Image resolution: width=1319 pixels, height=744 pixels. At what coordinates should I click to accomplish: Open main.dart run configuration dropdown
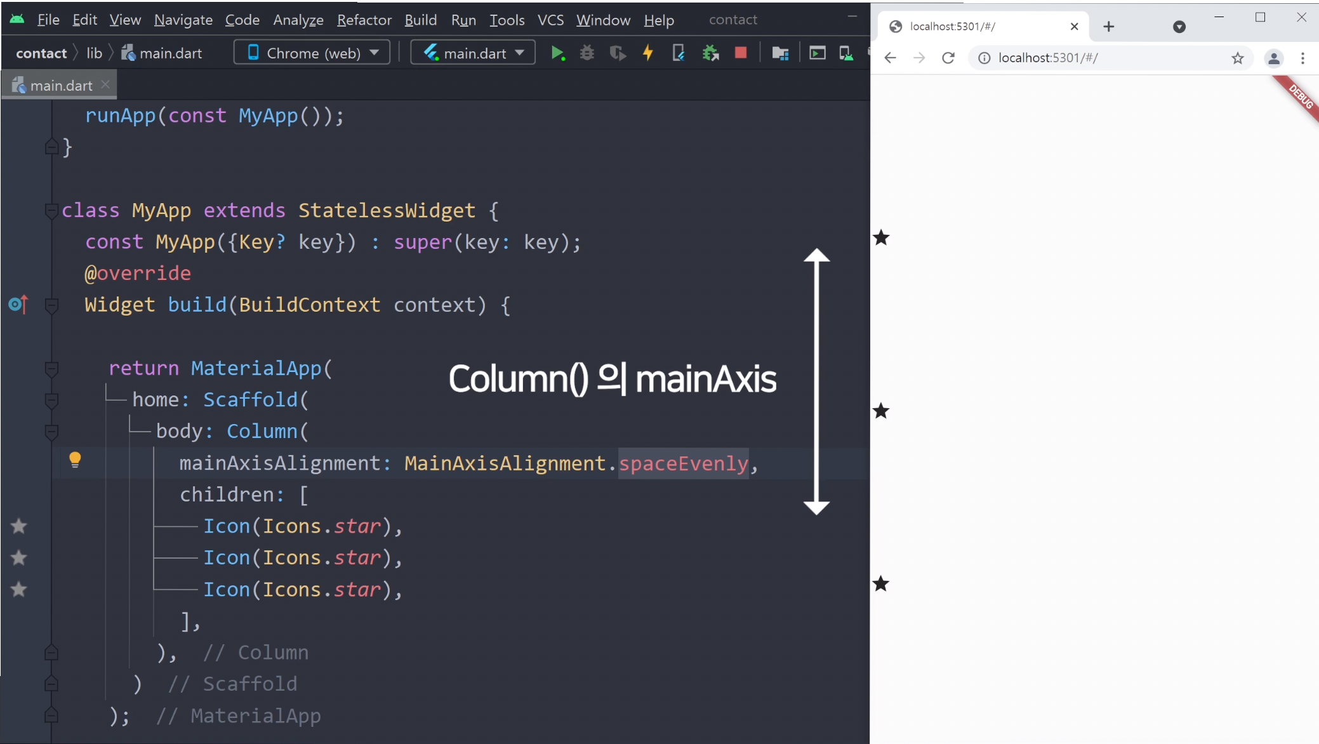[x=473, y=53]
